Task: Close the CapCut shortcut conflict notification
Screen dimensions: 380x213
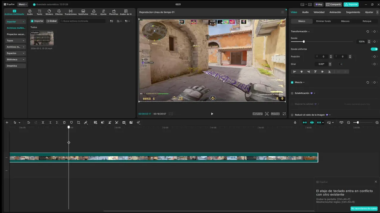Action: 376,182
